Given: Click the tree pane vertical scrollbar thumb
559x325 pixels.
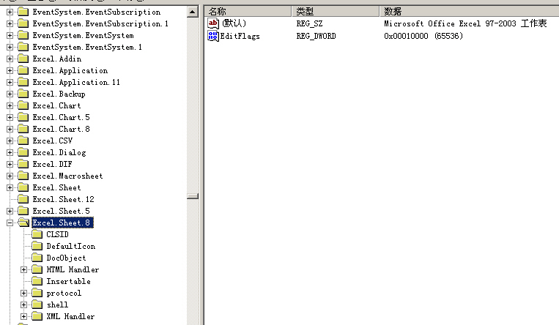Looking at the screenshot, I should click(193, 196).
